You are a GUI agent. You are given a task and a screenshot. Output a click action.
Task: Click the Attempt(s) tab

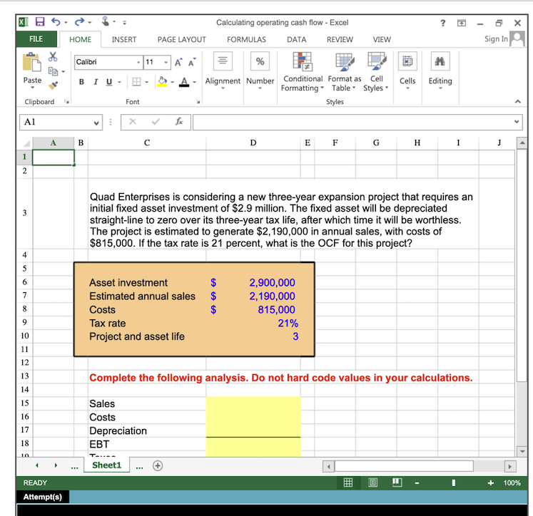(43, 497)
